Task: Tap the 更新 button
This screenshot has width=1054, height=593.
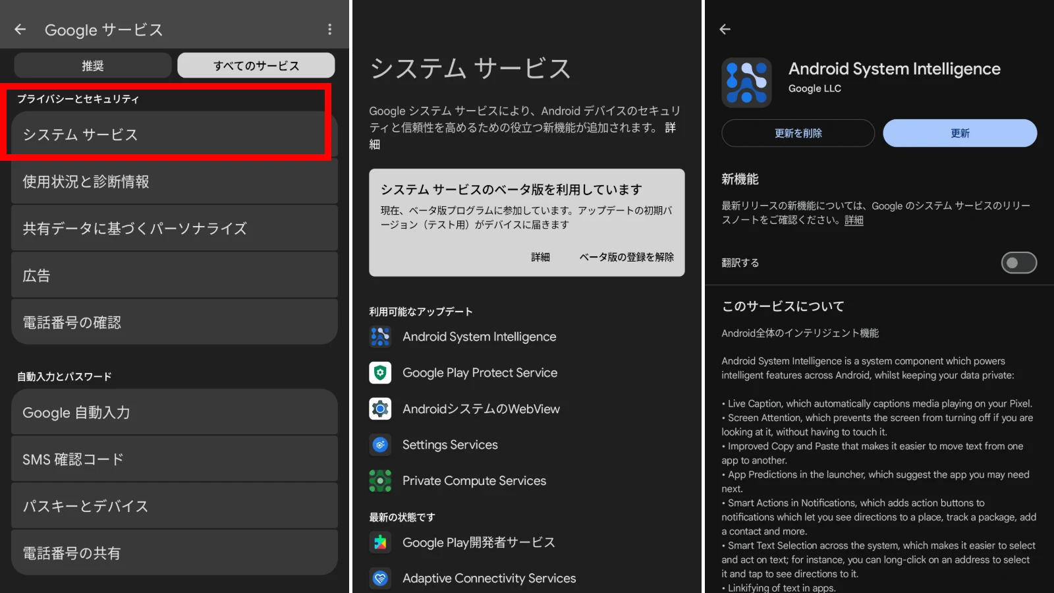Action: tap(960, 133)
